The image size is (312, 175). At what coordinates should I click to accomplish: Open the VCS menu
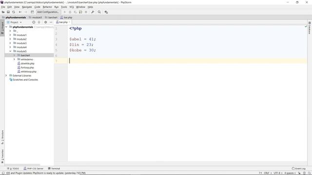coord(72,7)
